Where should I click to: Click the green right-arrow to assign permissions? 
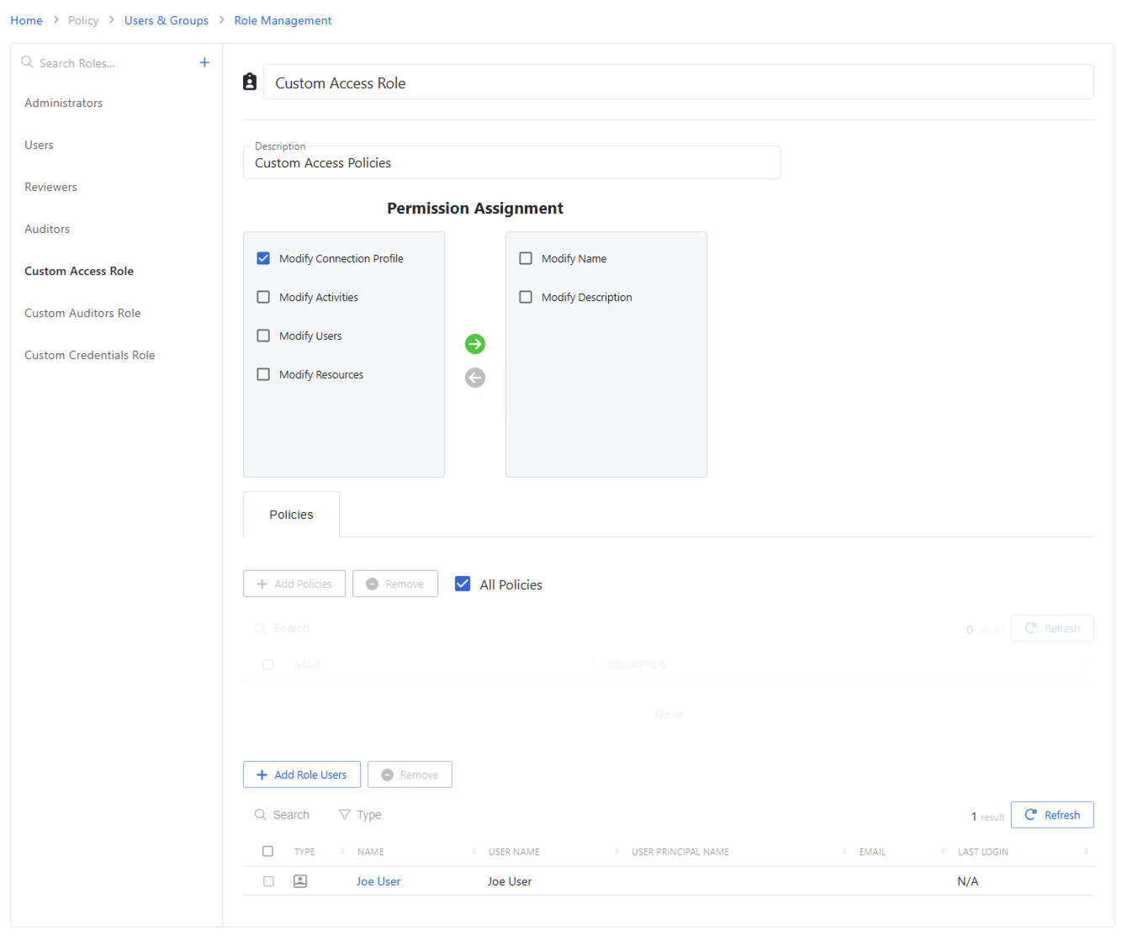475,344
